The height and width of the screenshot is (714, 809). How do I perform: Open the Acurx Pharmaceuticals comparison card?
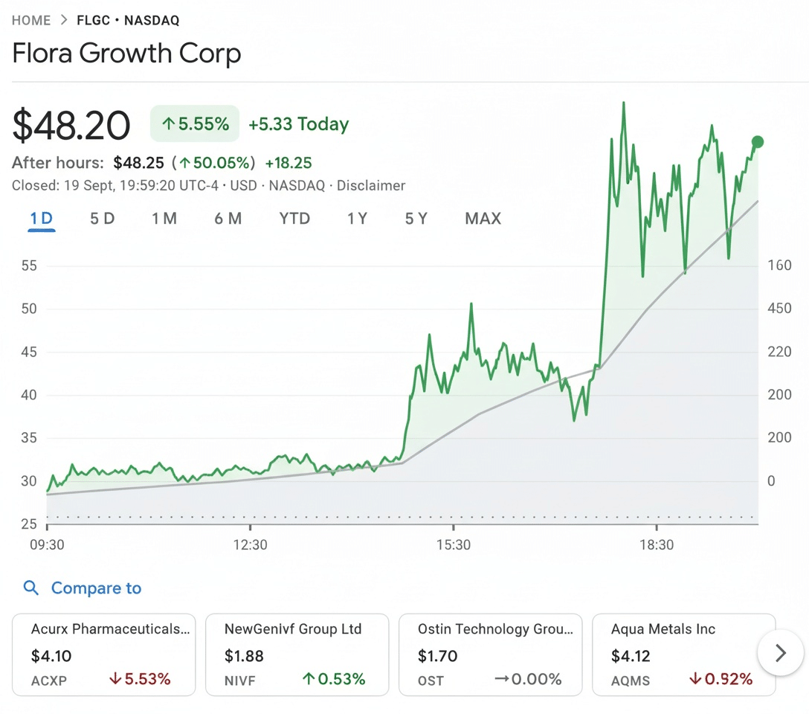(x=103, y=654)
